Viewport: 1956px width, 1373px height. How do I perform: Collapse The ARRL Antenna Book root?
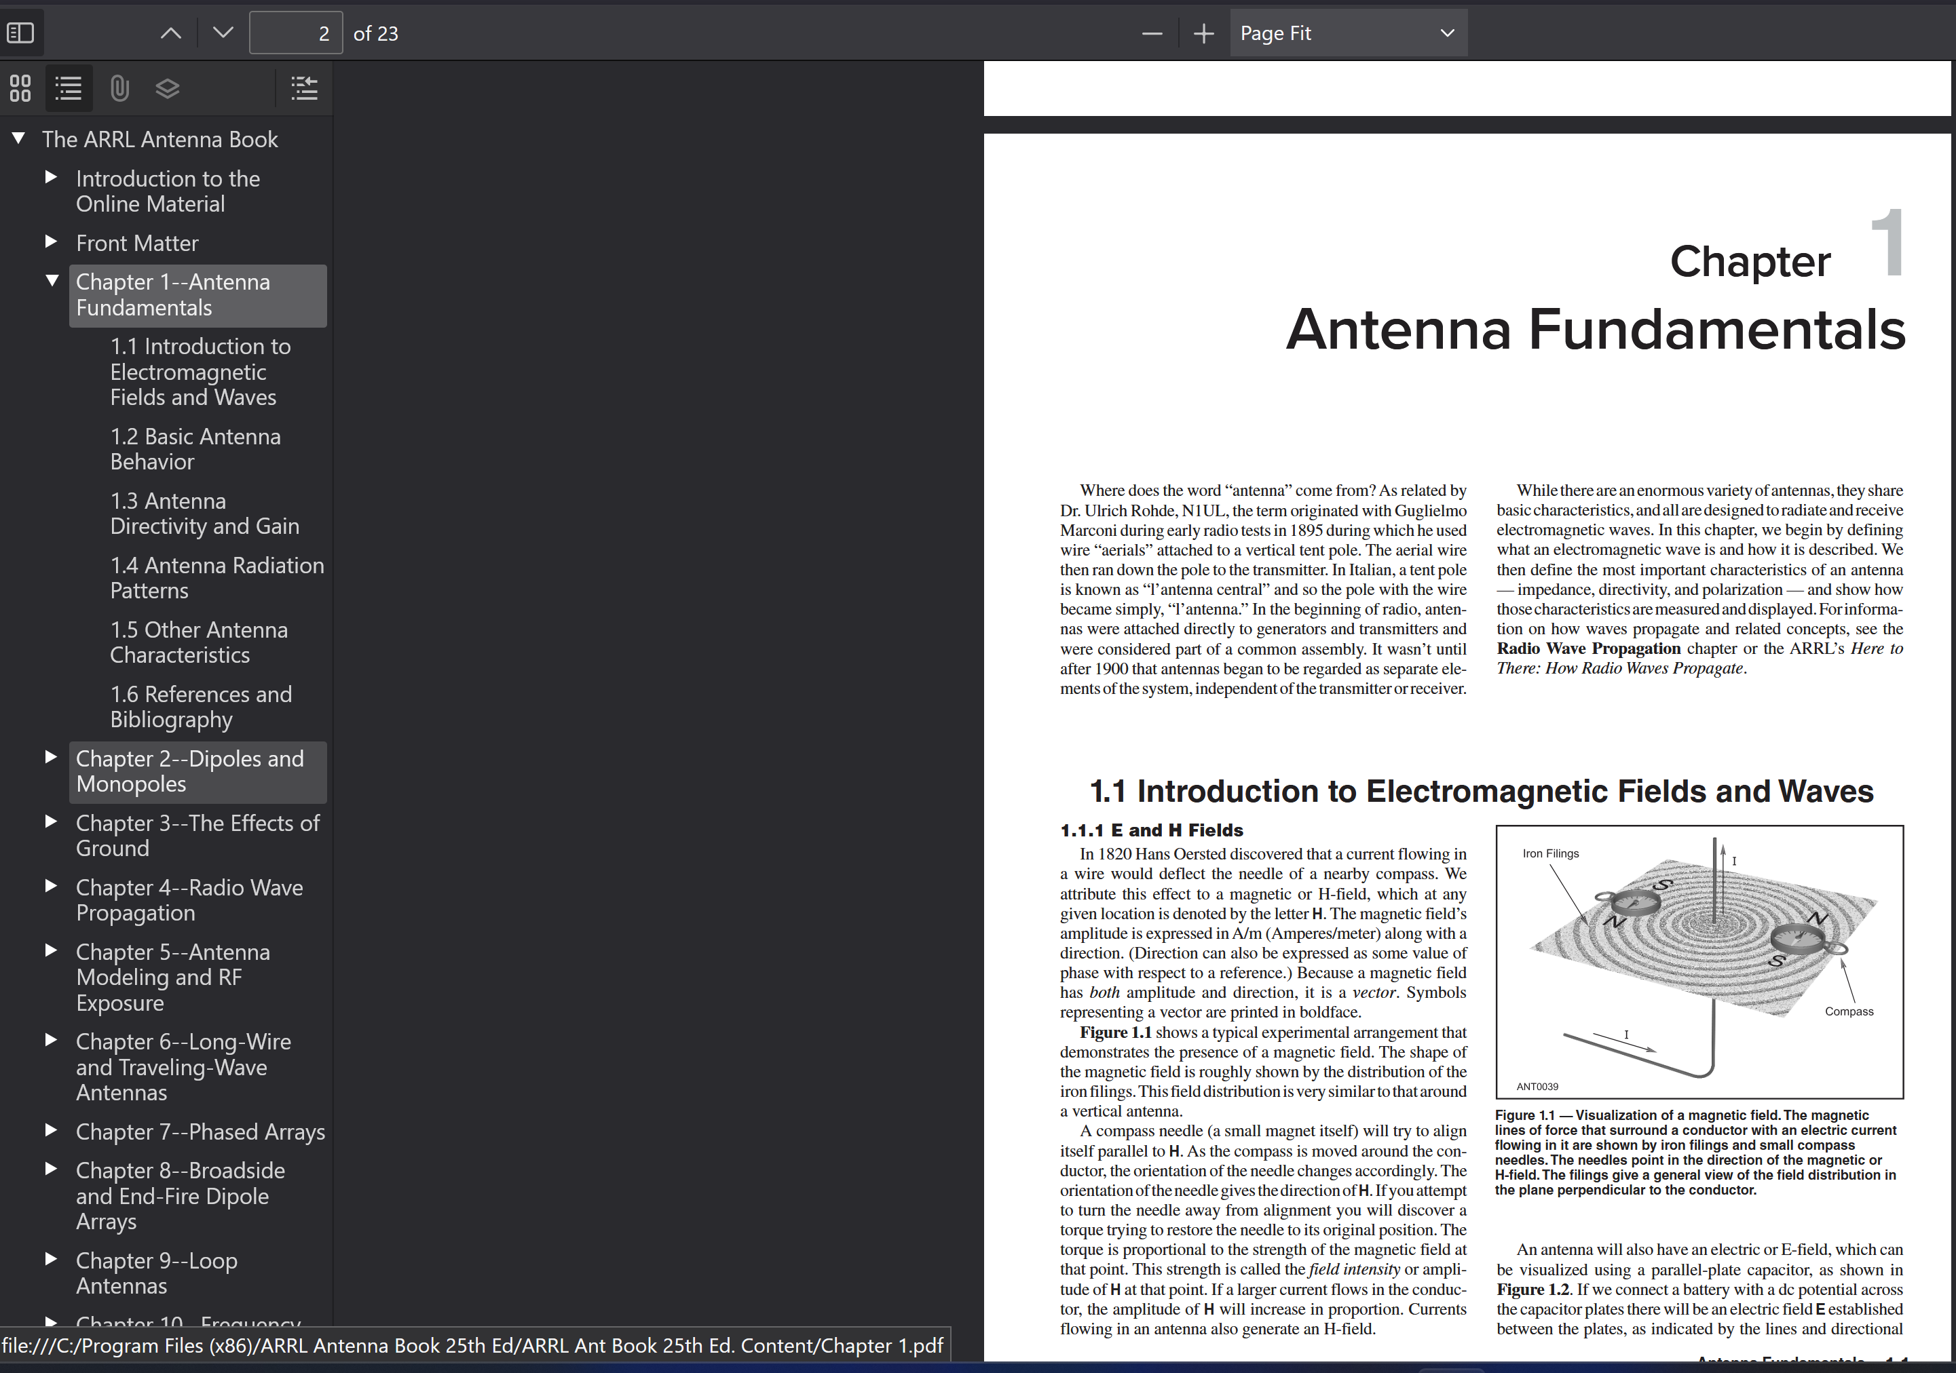coord(19,138)
